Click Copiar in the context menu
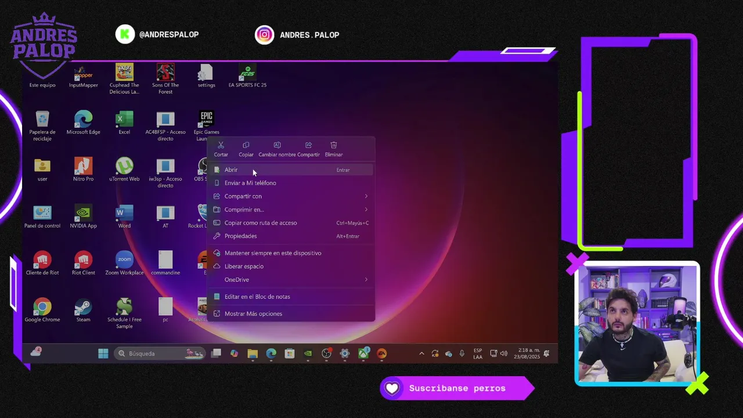This screenshot has height=418, width=743. point(246,149)
